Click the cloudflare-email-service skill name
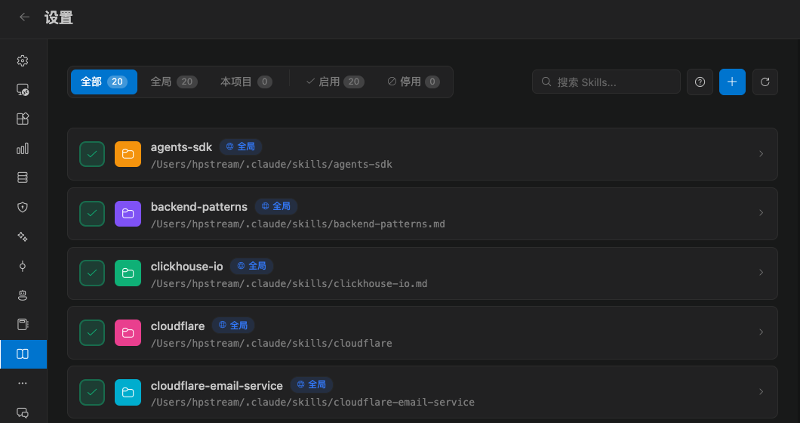800x423 pixels. point(217,386)
